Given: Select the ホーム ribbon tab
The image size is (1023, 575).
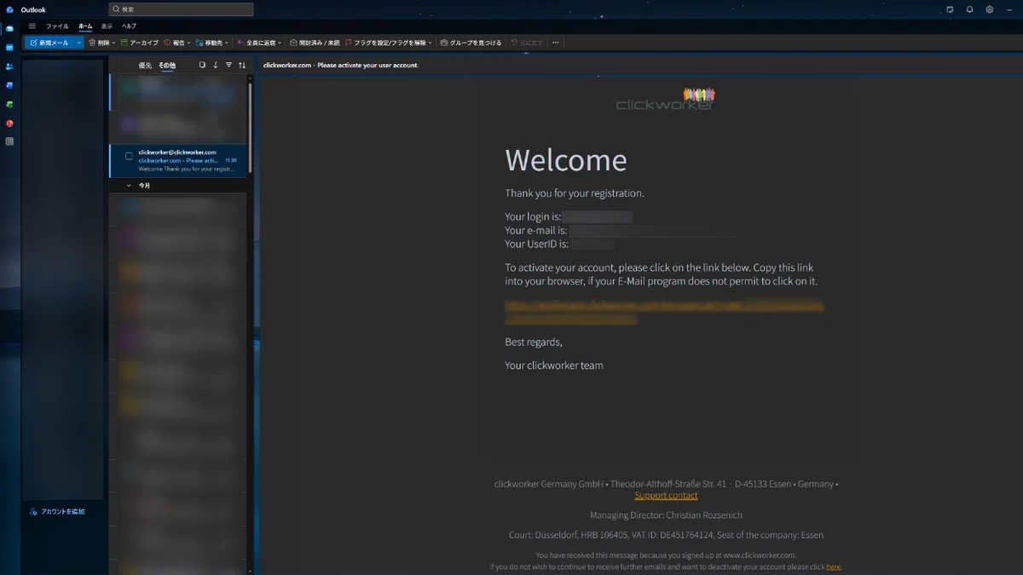Looking at the screenshot, I should pyautogui.click(x=85, y=26).
